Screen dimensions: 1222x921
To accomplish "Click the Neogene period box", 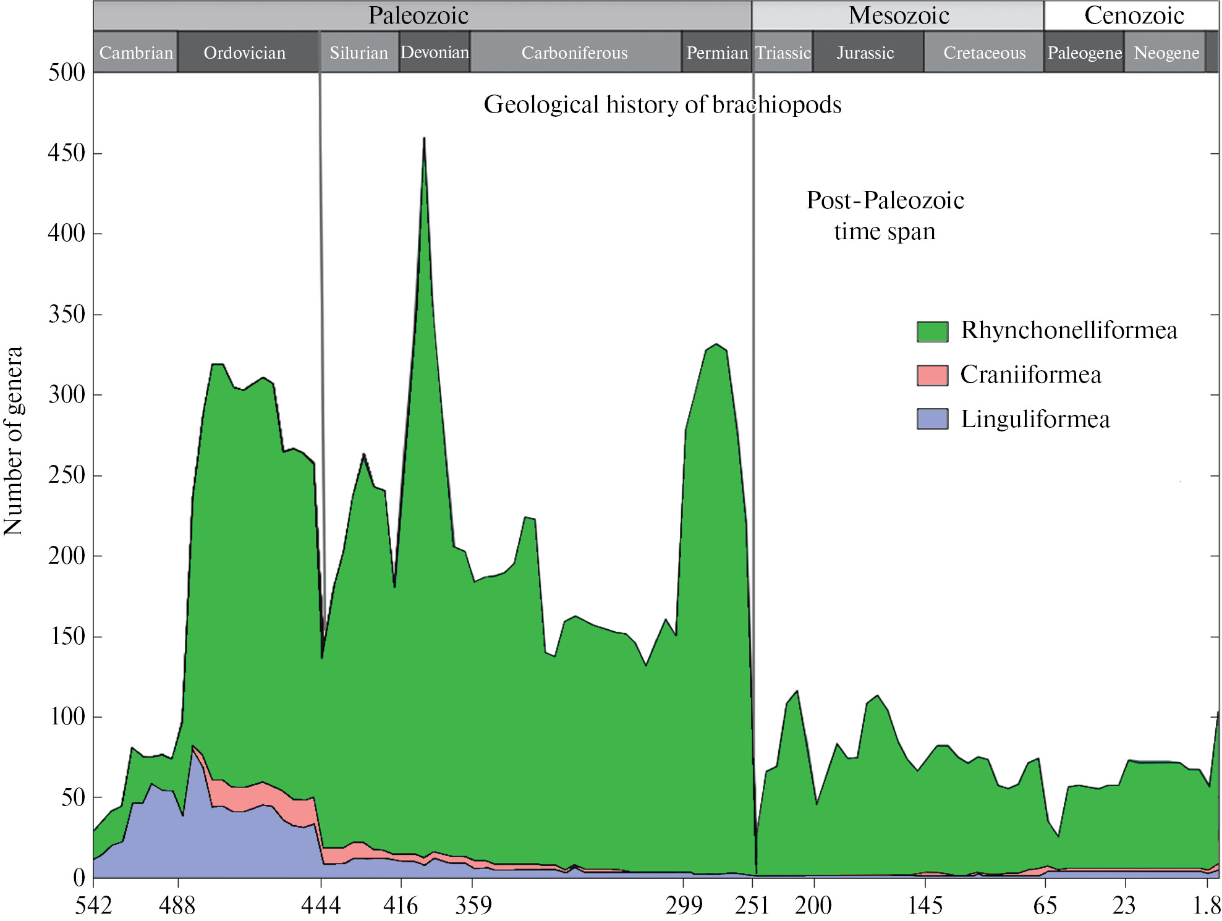I will point(1166,53).
